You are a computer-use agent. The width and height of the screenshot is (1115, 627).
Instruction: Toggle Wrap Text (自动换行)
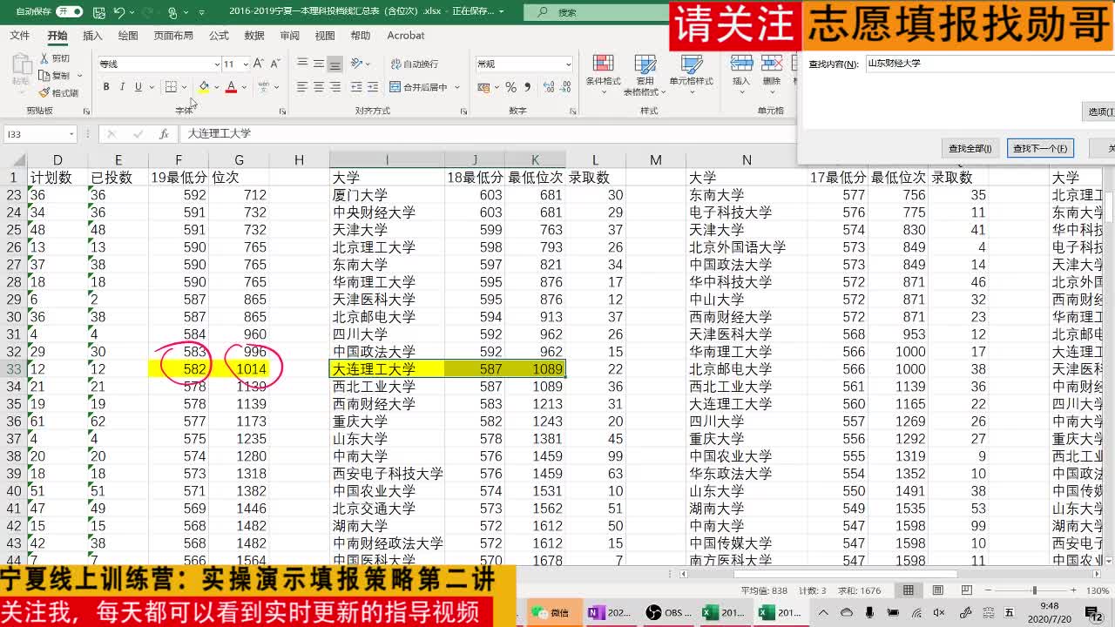click(414, 64)
